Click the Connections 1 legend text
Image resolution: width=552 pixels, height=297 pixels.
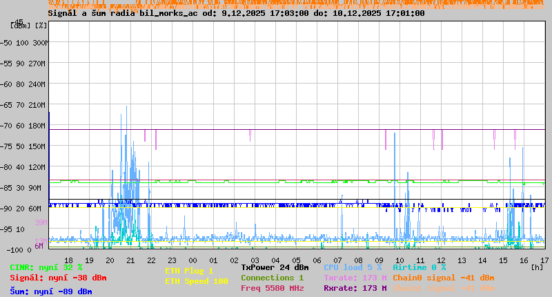272,278
